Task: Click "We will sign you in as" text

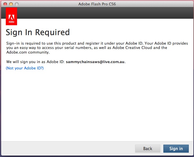Action: click(26, 62)
